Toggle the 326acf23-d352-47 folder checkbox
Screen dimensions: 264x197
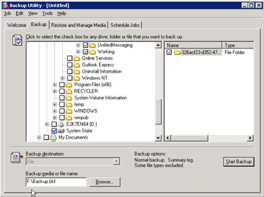[x=169, y=52]
